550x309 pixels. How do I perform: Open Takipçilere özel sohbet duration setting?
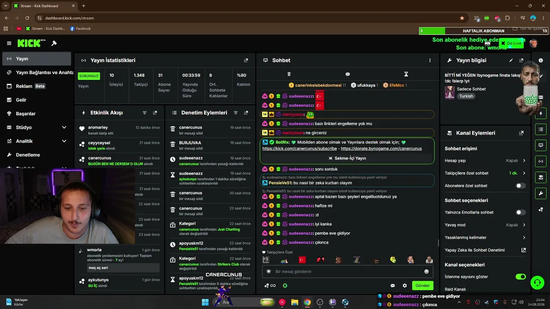[x=485, y=173]
